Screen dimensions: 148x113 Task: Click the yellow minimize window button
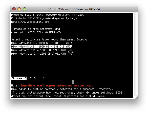pyautogui.click(x=19, y=9)
